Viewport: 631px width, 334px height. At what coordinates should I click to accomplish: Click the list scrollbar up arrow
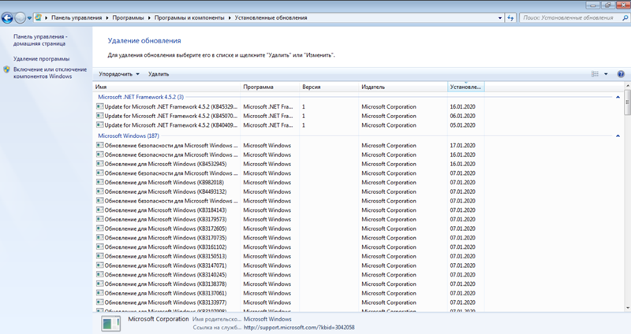pos(627,86)
